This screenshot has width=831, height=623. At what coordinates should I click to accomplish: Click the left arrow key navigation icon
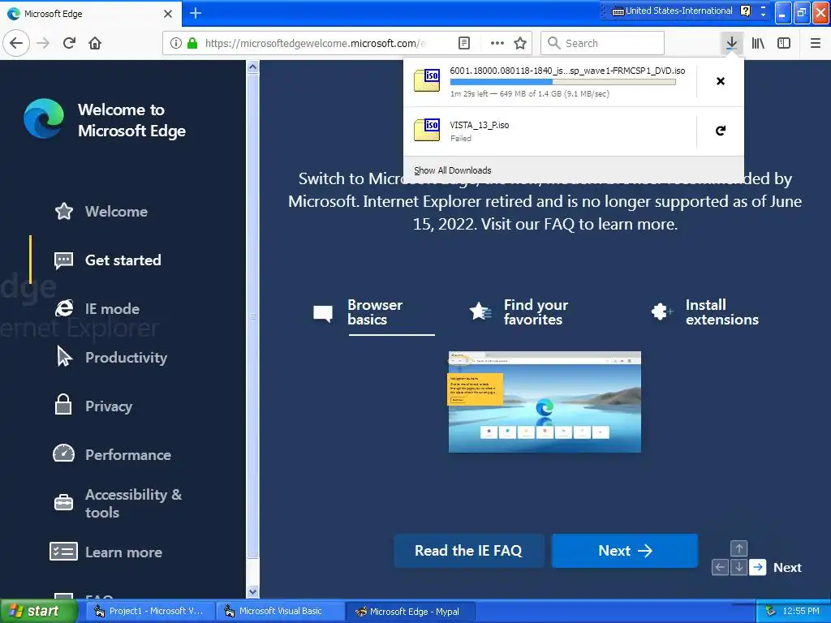720,567
